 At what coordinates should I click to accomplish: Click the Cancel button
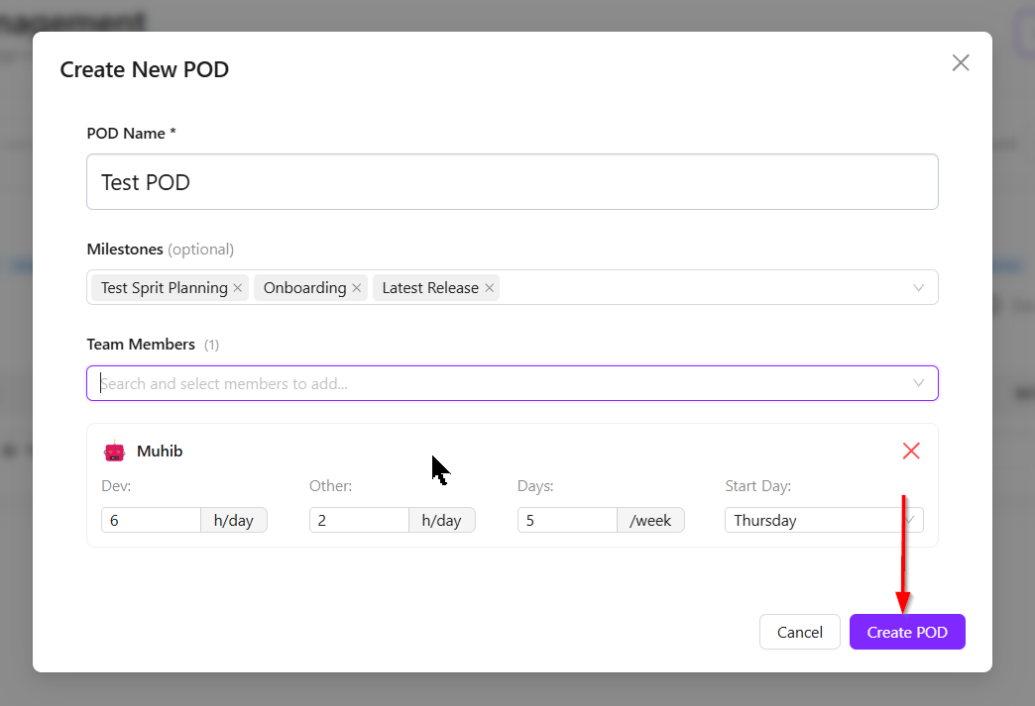(799, 633)
